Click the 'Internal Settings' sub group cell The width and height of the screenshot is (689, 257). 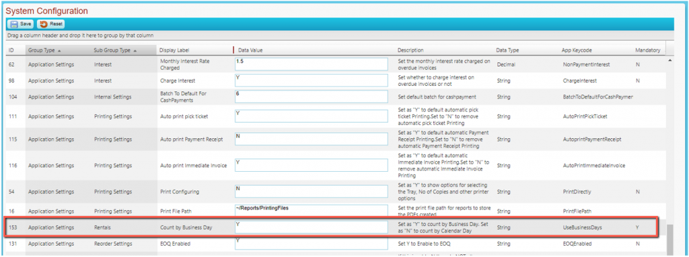112,97
